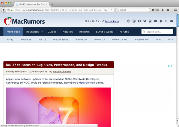
Task: Show bookmarks list from the toolbar icon
Action: click(158, 10)
